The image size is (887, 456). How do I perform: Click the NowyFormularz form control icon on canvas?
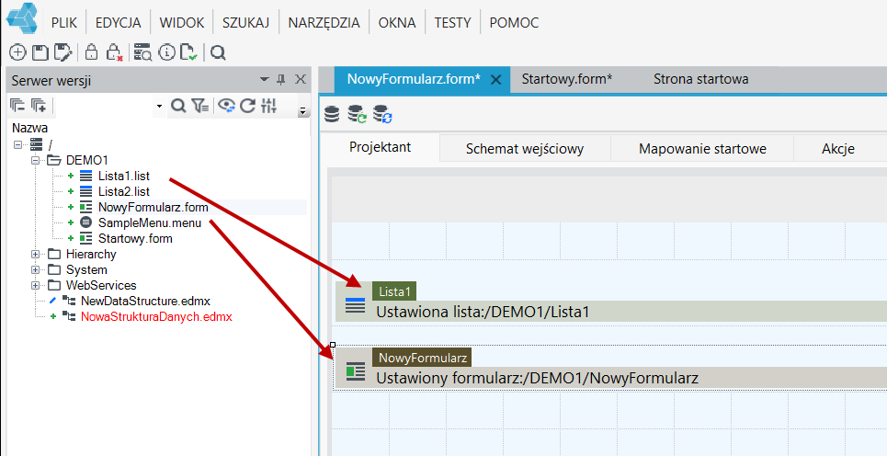(355, 371)
